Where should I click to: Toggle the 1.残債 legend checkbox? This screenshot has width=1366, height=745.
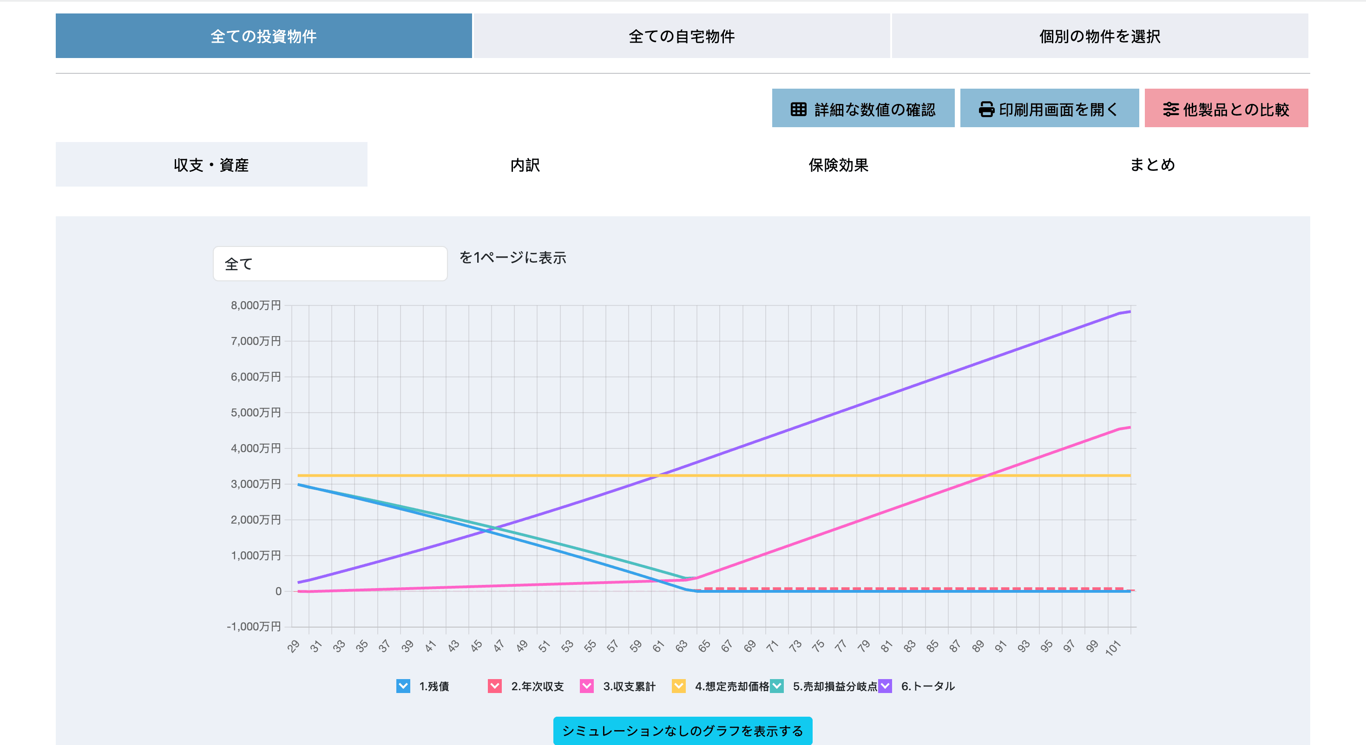coord(403,686)
